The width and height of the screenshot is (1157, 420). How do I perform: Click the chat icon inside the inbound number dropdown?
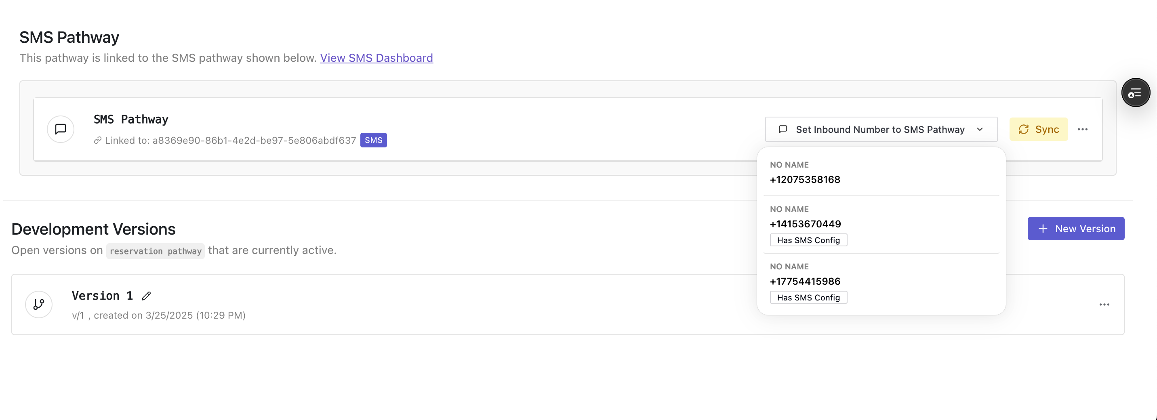[783, 129]
